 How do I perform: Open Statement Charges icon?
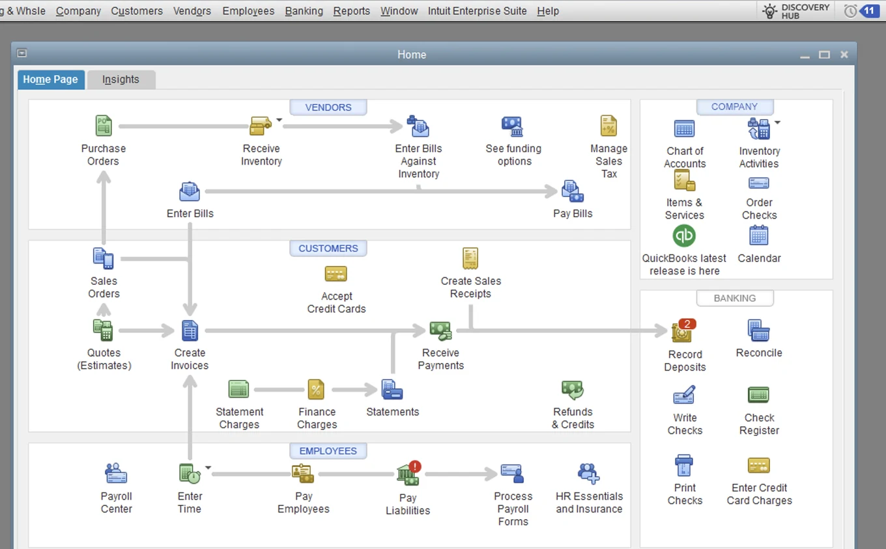[x=239, y=389]
